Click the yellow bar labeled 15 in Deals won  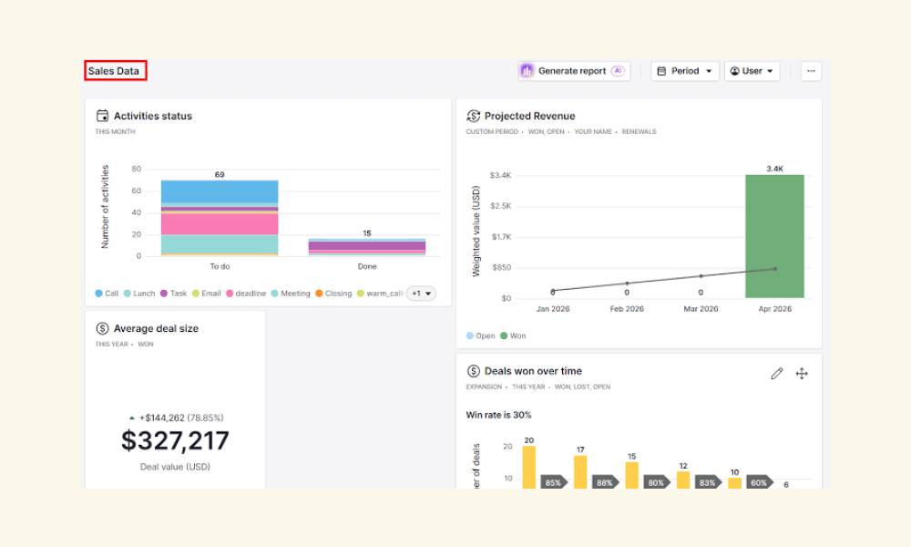(x=632, y=476)
